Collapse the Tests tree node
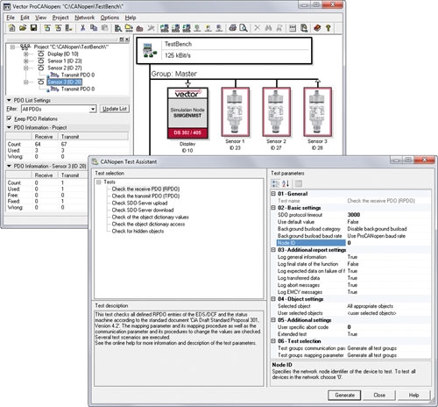 99,182
